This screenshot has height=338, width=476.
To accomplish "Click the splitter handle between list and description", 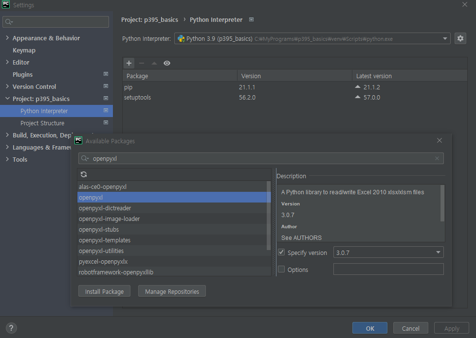I will click(274, 222).
